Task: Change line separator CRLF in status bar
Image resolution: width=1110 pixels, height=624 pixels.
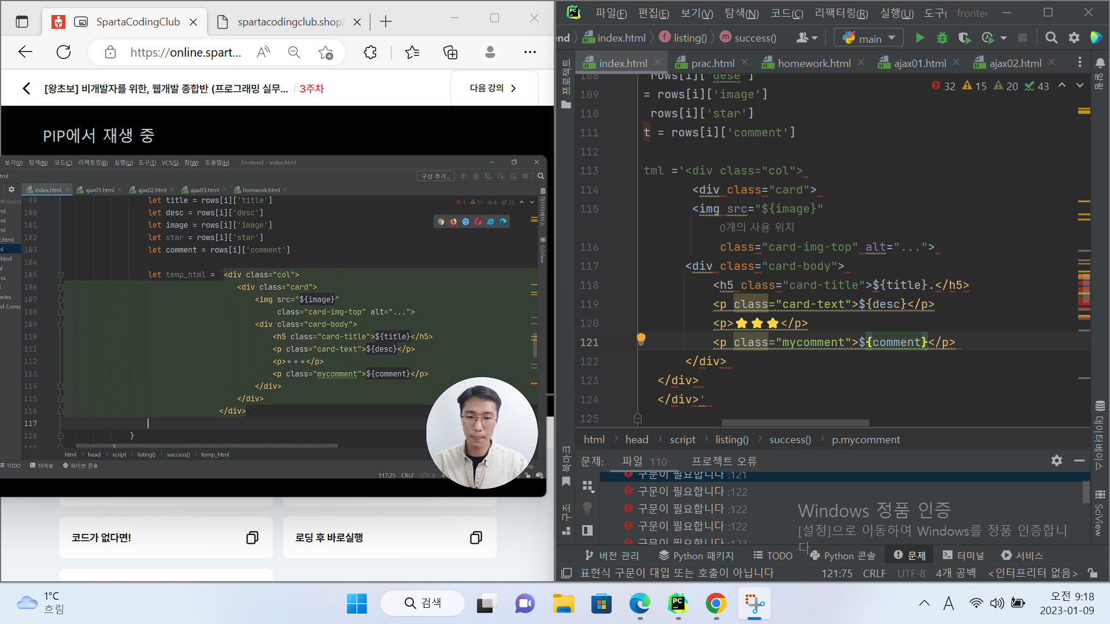Action: click(x=875, y=573)
